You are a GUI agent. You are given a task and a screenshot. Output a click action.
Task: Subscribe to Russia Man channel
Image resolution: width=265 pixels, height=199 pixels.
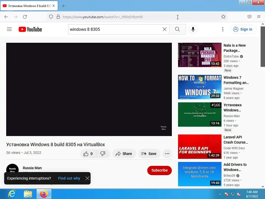(x=159, y=170)
